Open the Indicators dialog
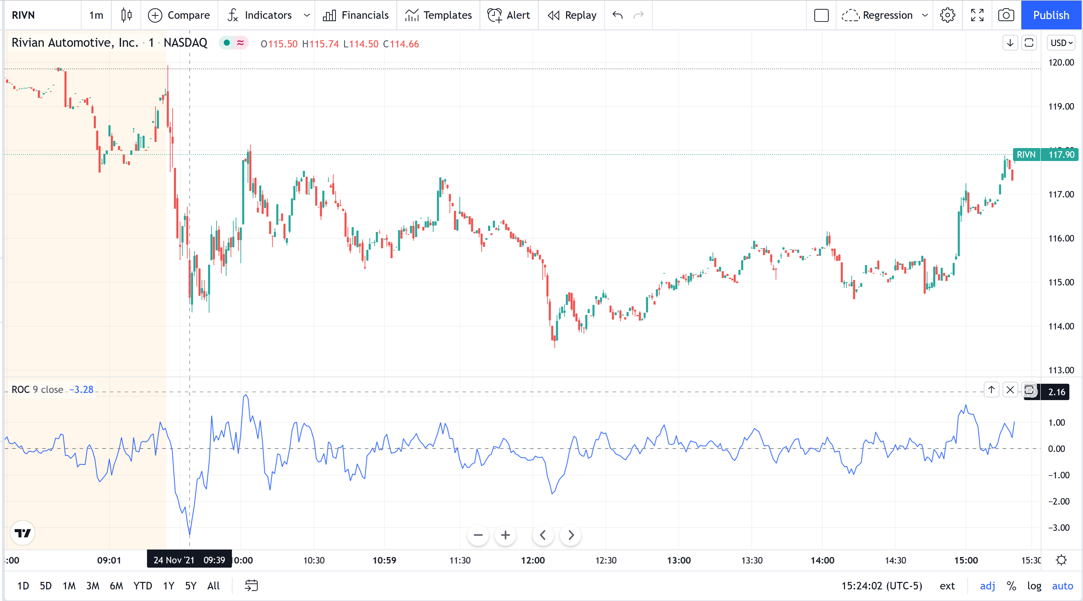Screen dimensions: 1083x601 point(259,15)
